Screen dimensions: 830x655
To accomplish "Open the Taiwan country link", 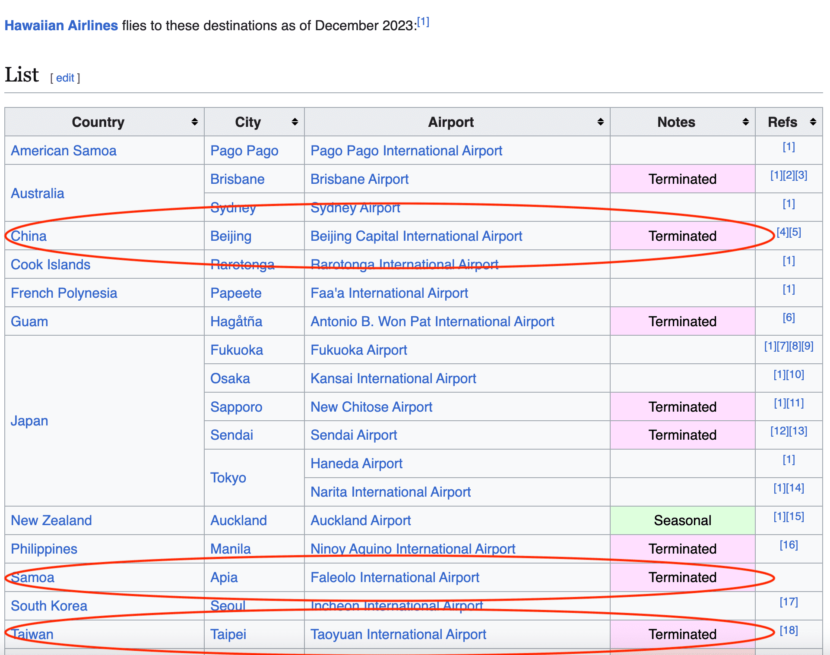I will [x=32, y=634].
